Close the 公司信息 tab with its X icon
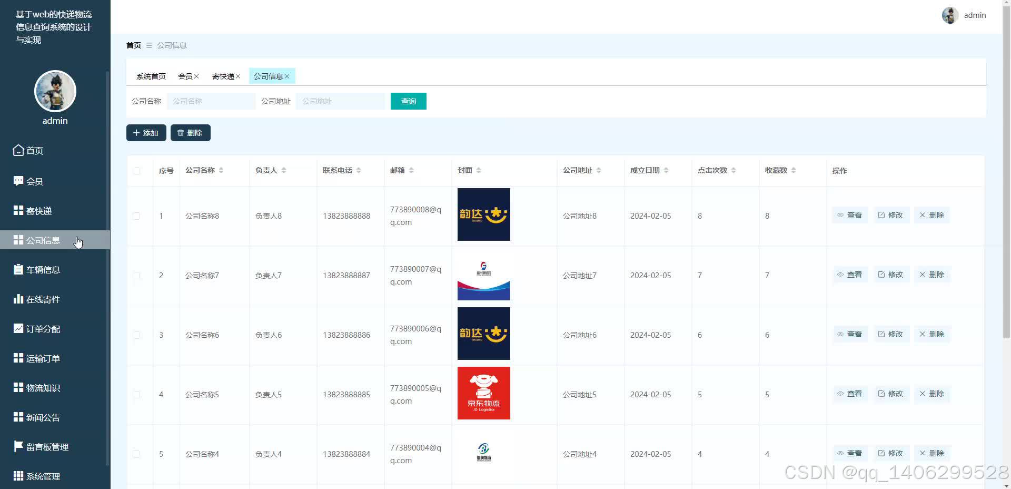Viewport: 1011px width, 489px height. point(287,76)
